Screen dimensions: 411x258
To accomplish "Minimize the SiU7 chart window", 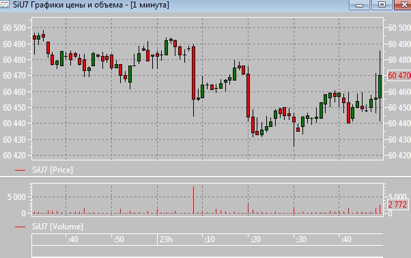I will click(x=359, y=5).
